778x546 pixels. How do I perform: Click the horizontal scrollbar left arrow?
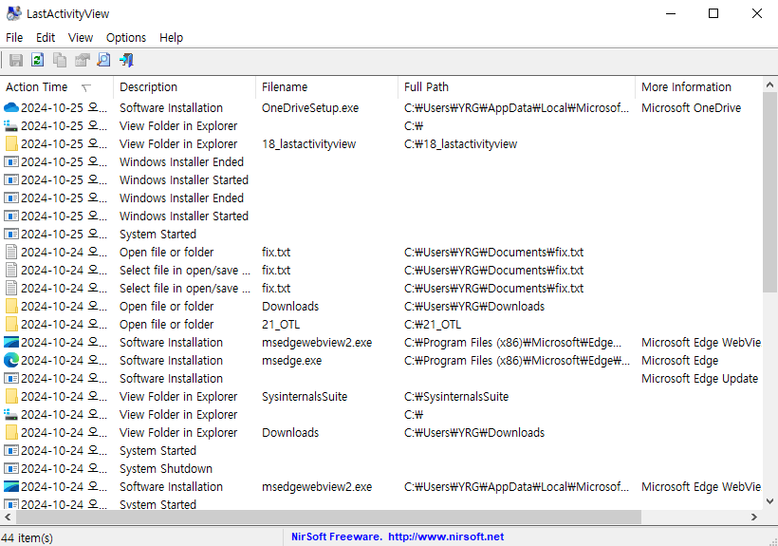tap(8, 517)
